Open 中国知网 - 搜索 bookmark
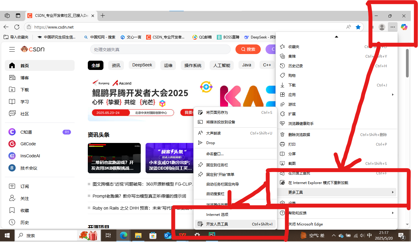The height and width of the screenshot is (242, 418). click(100, 37)
